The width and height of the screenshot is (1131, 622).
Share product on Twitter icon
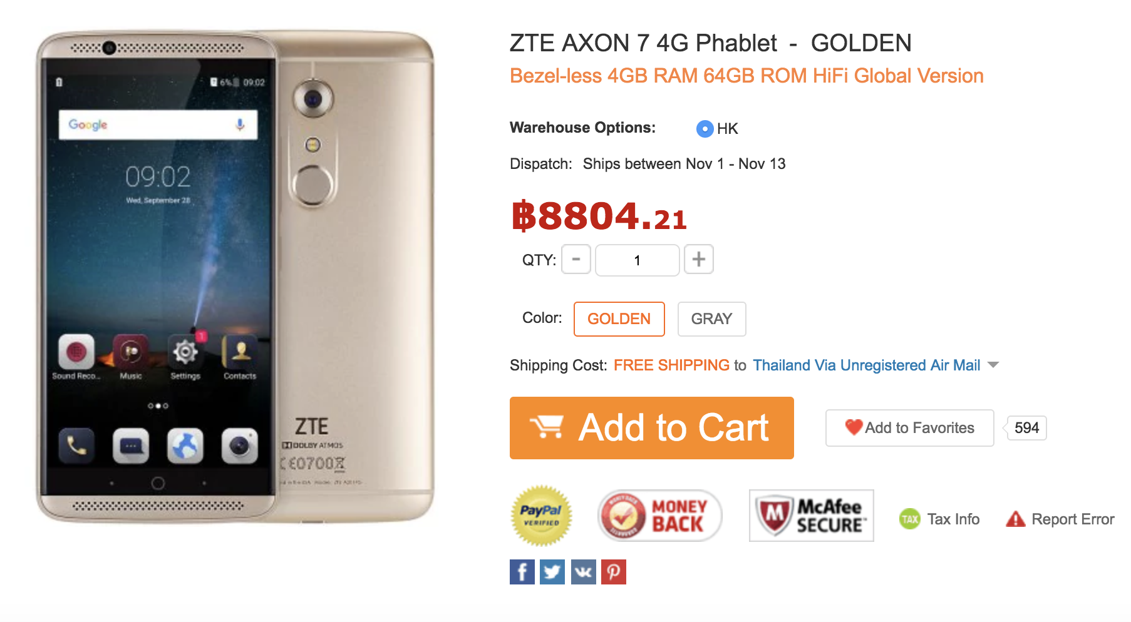[x=552, y=572]
